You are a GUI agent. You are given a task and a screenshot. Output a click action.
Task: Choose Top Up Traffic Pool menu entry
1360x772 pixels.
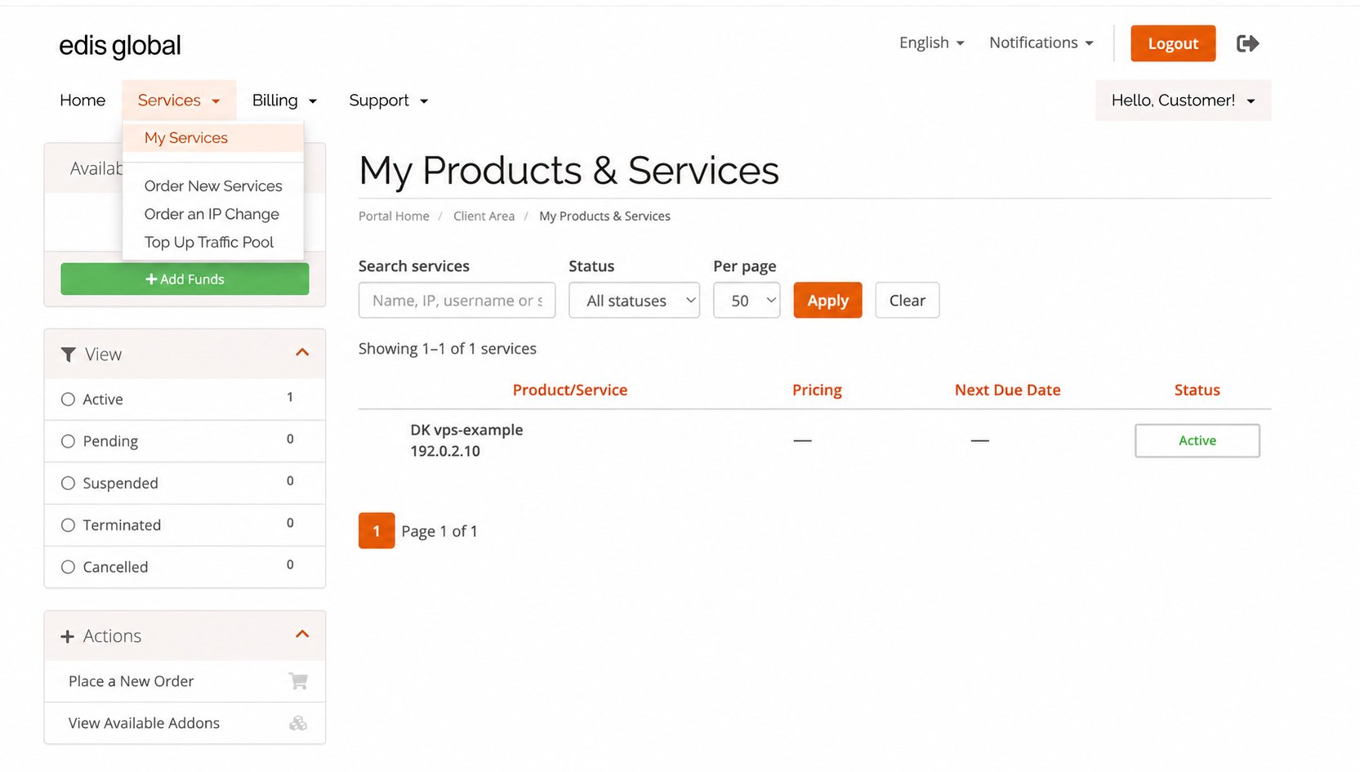pos(213,242)
